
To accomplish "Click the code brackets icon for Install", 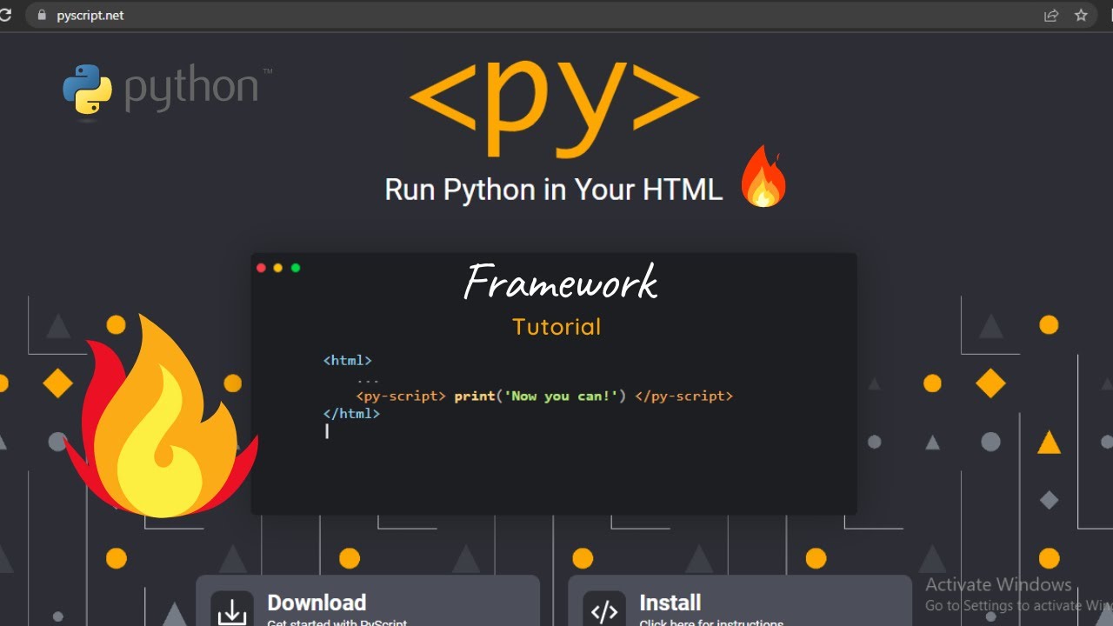I will coord(604,609).
